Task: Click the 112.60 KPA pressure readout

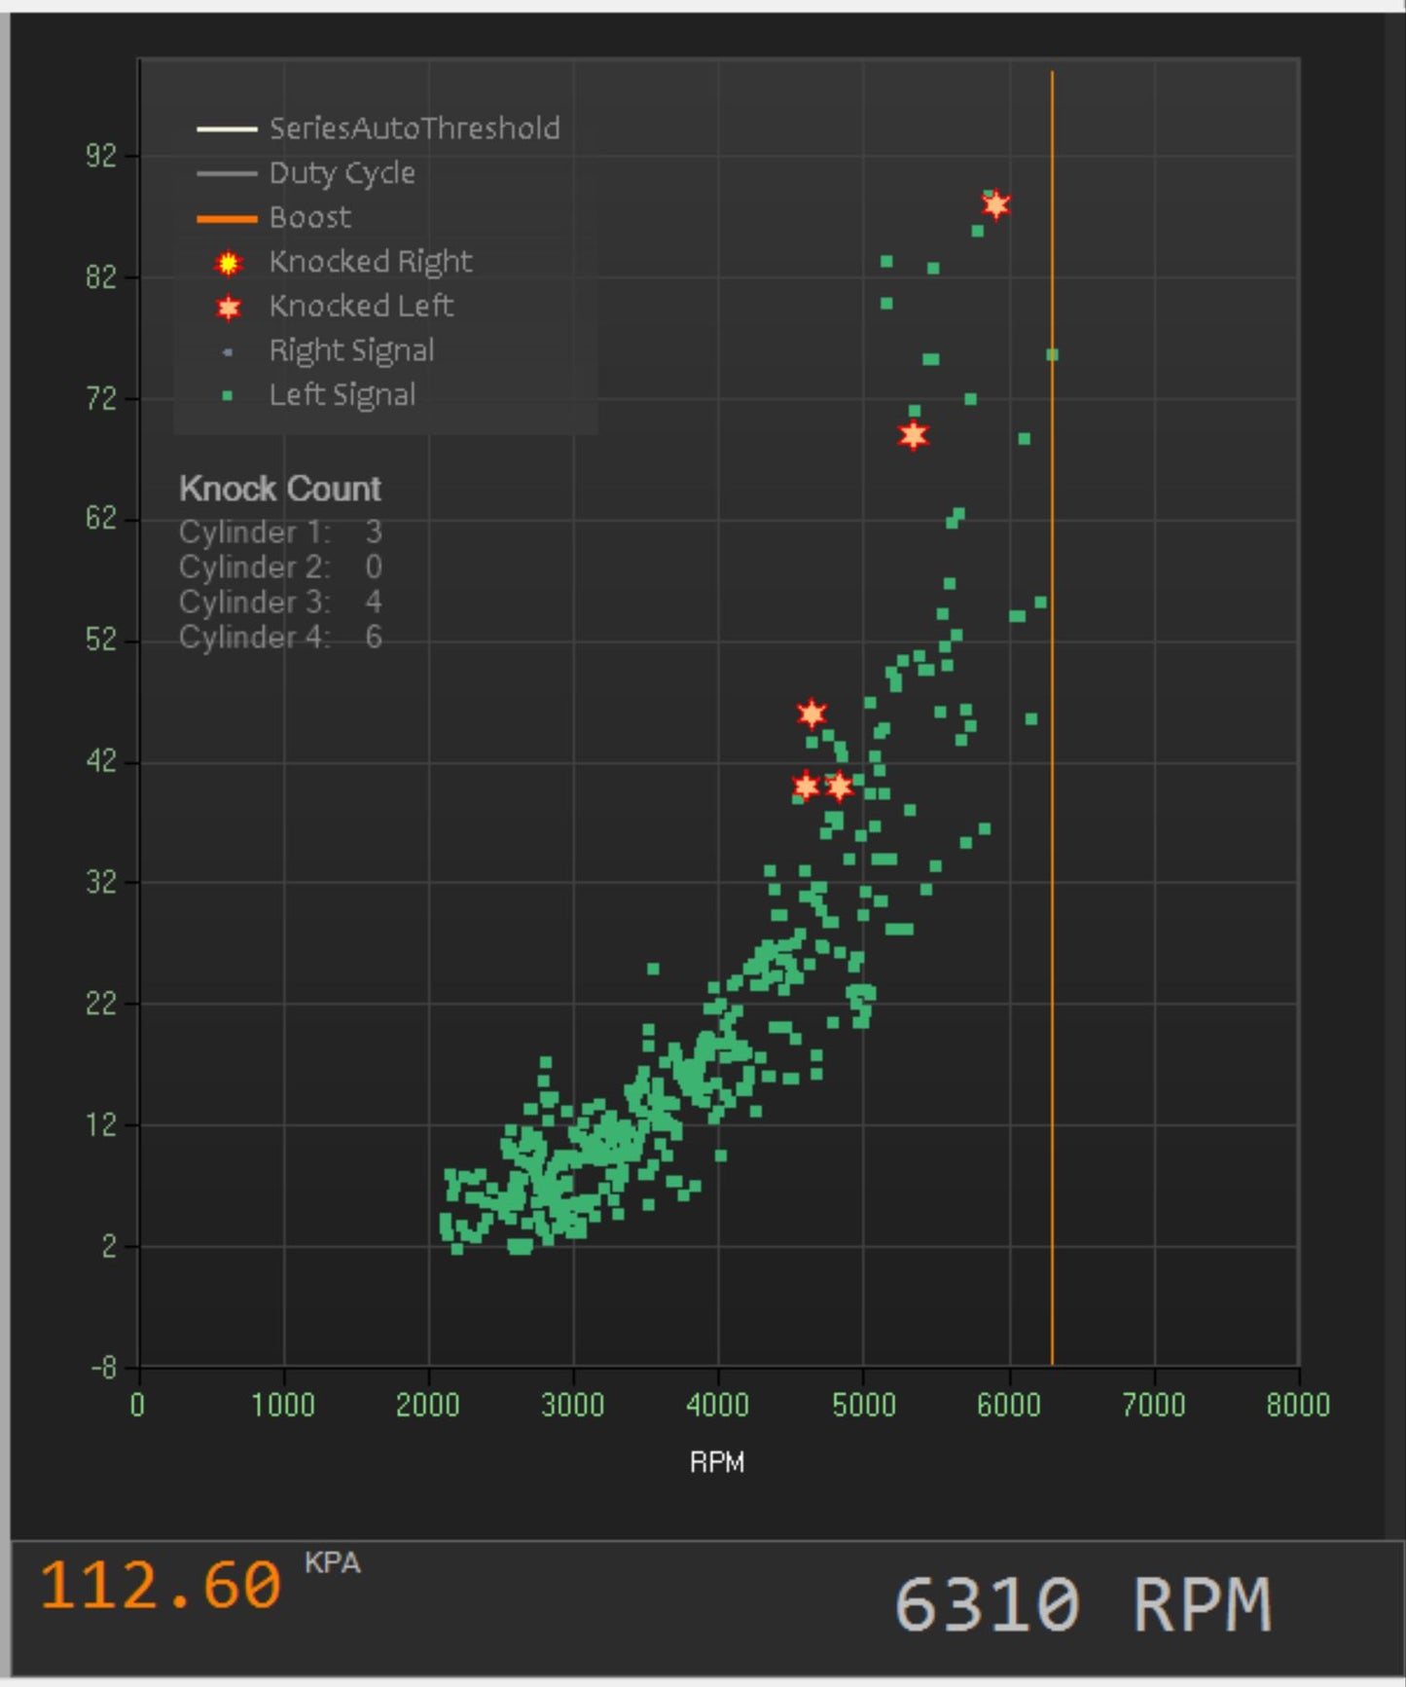Action: (161, 1585)
